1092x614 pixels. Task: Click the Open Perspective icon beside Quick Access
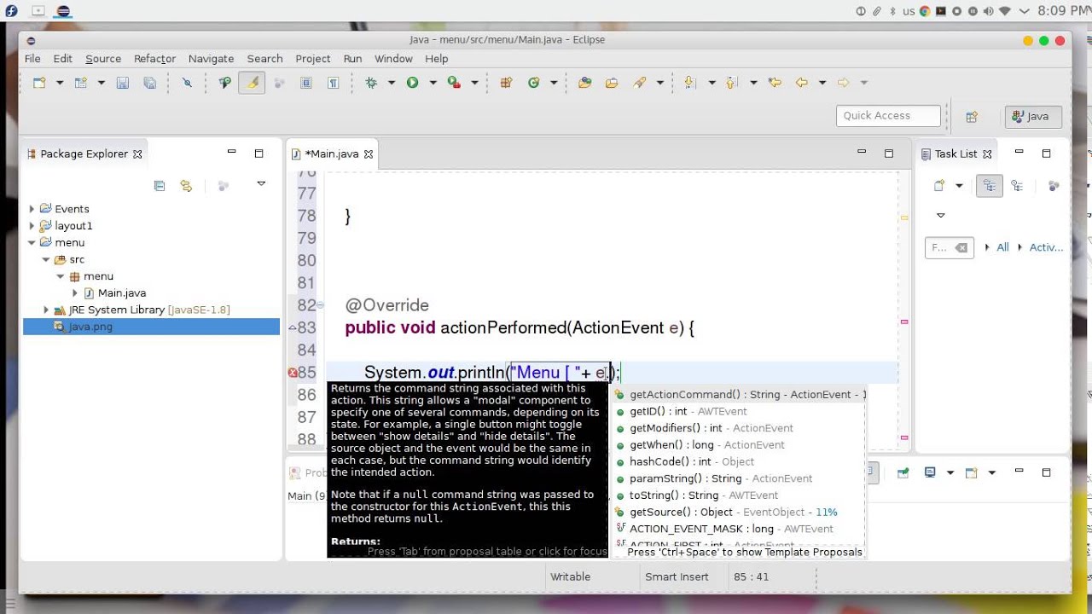pos(972,117)
